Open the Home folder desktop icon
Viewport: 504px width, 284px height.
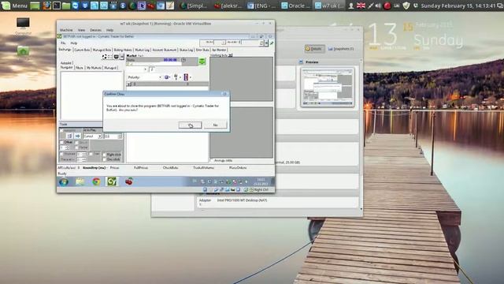pos(23,51)
